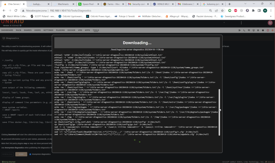Open the Unraid notifications bell
The height and width of the screenshot is (163, 275).
click(273, 30)
